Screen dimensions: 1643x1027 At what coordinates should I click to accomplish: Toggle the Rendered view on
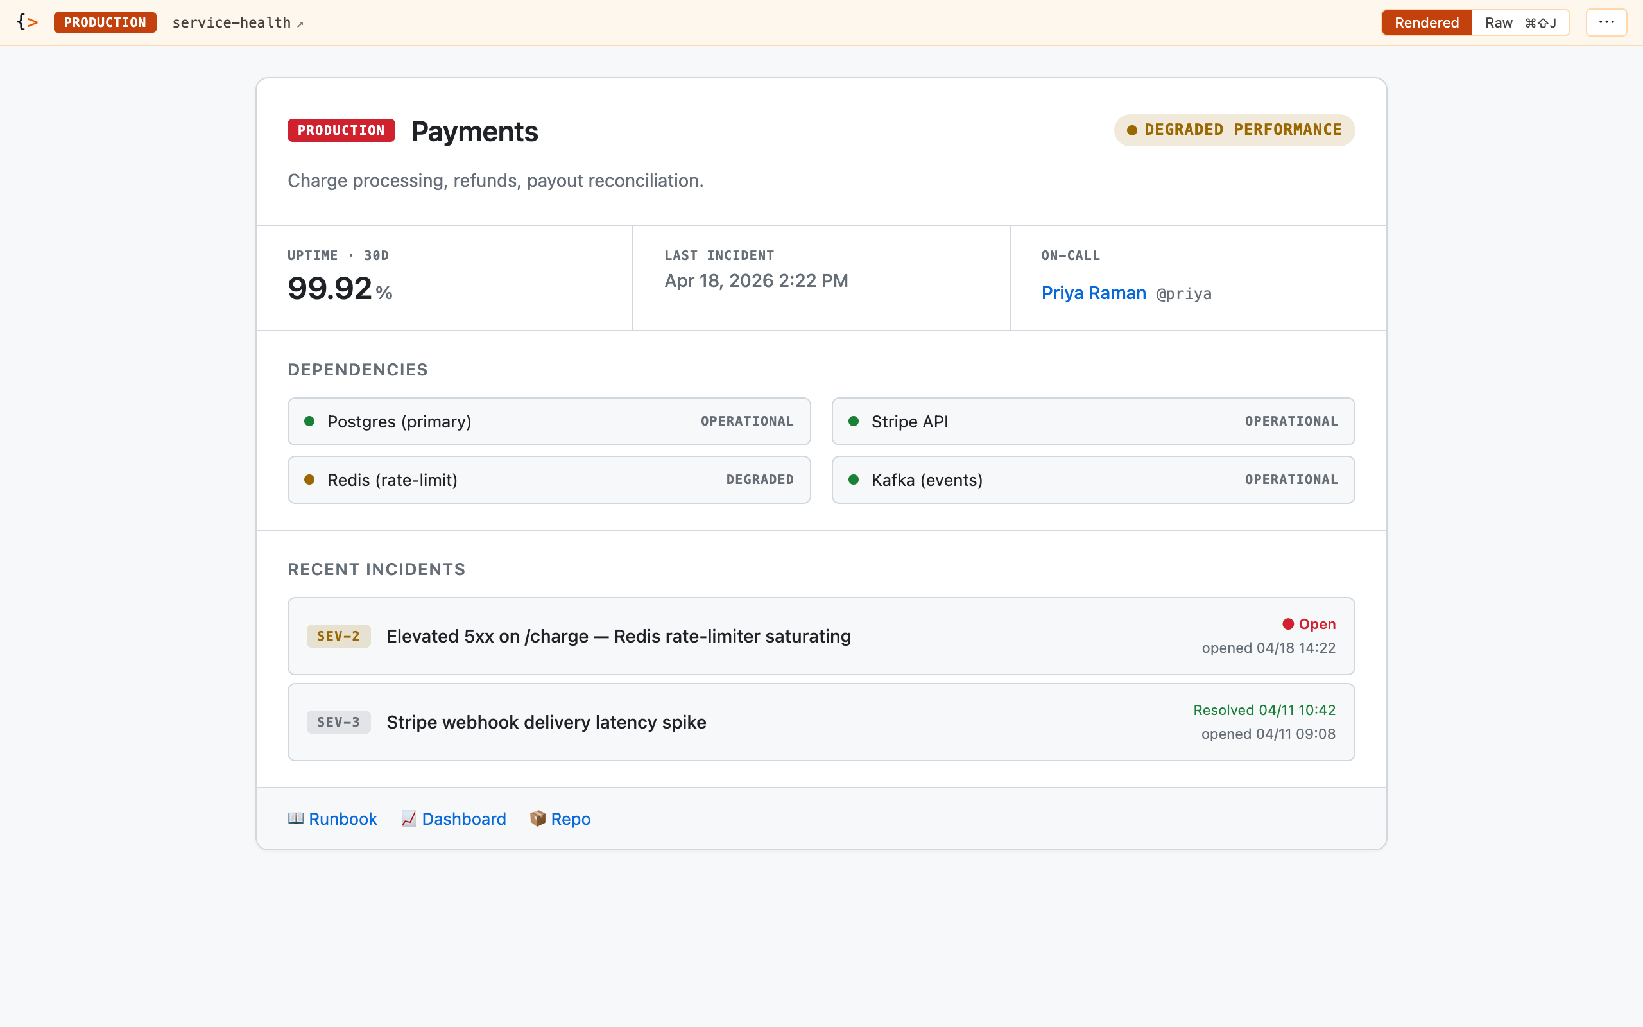(x=1425, y=22)
